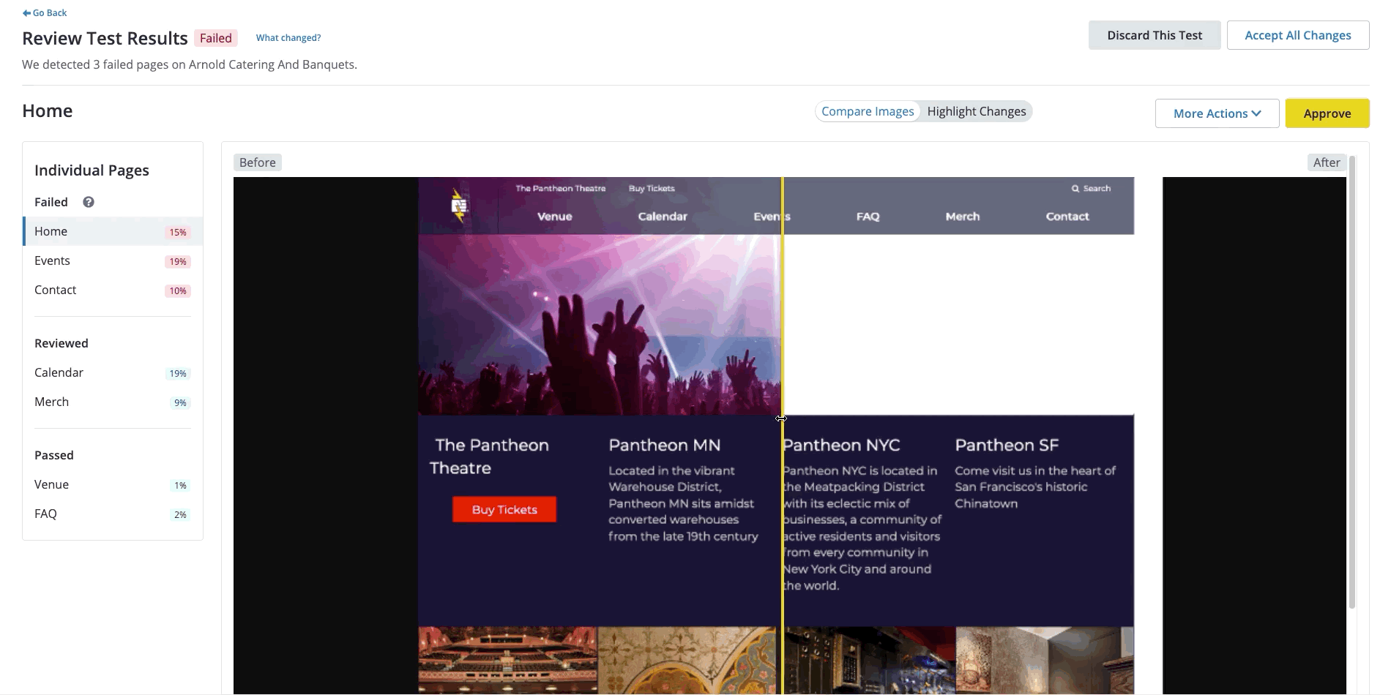Click the 15% badge on Home
1391x695 pixels.
click(178, 232)
